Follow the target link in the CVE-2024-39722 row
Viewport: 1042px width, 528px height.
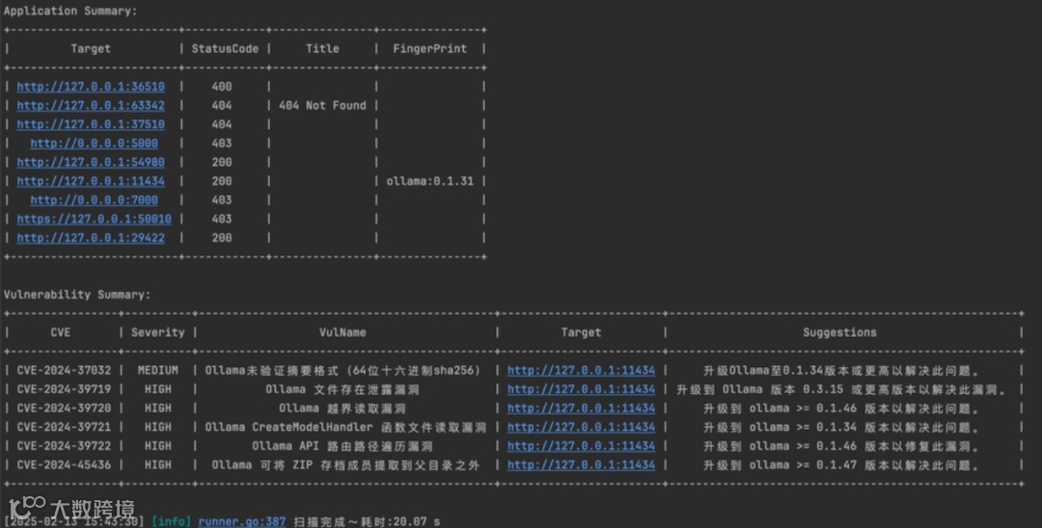pos(582,446)
